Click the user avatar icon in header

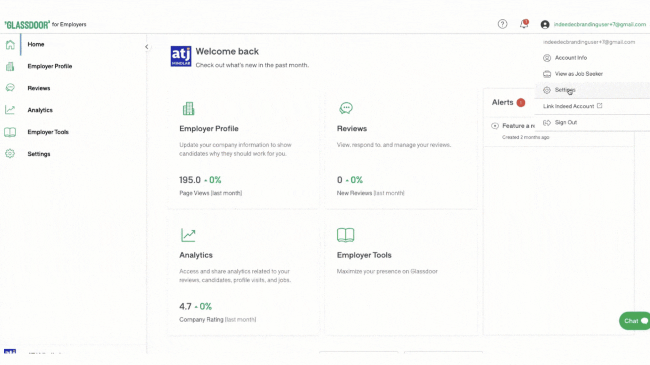pyautogui.click(x=545, y=24)
